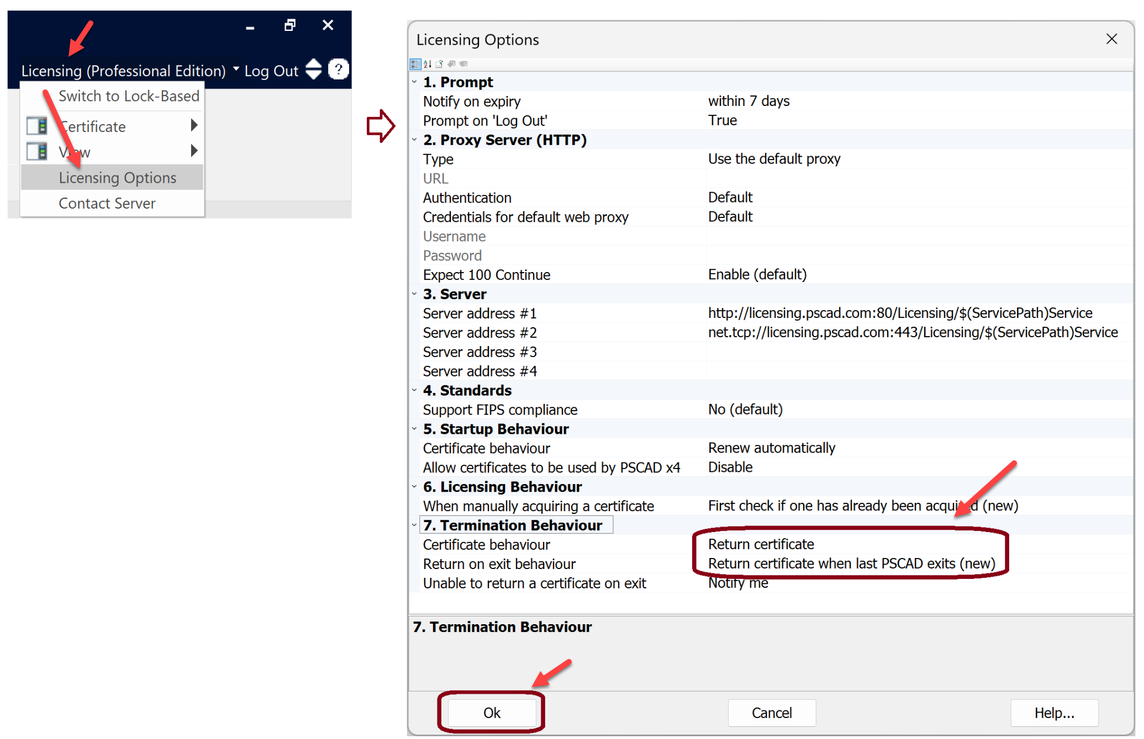Viewport: 1144px width, 739px height.
Task: Click the greyed-out double reply arrow icon
Action: (x=464, y=64)
